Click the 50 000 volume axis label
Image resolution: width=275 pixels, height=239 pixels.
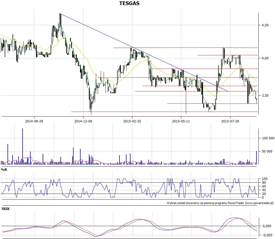click(x=267, y=151)
